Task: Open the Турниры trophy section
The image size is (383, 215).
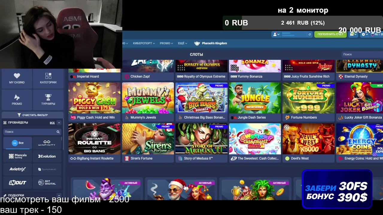Action: pyautogui.click(x=48, y=100)
